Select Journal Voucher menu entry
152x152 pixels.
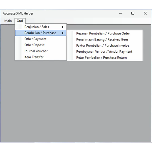(41, 51)
